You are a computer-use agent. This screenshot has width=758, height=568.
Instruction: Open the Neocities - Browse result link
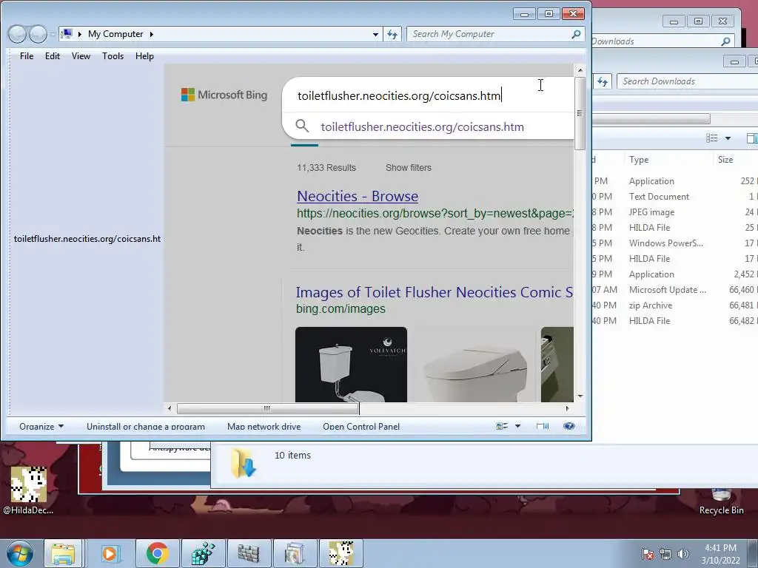(x=358, y=196)
